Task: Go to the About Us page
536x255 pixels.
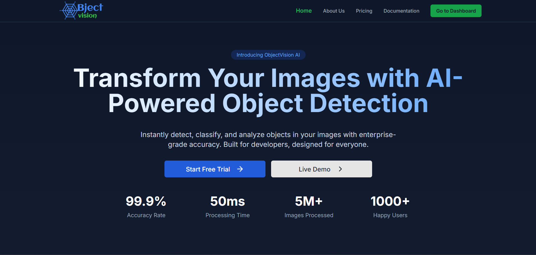Action: [x=334, y=11]
